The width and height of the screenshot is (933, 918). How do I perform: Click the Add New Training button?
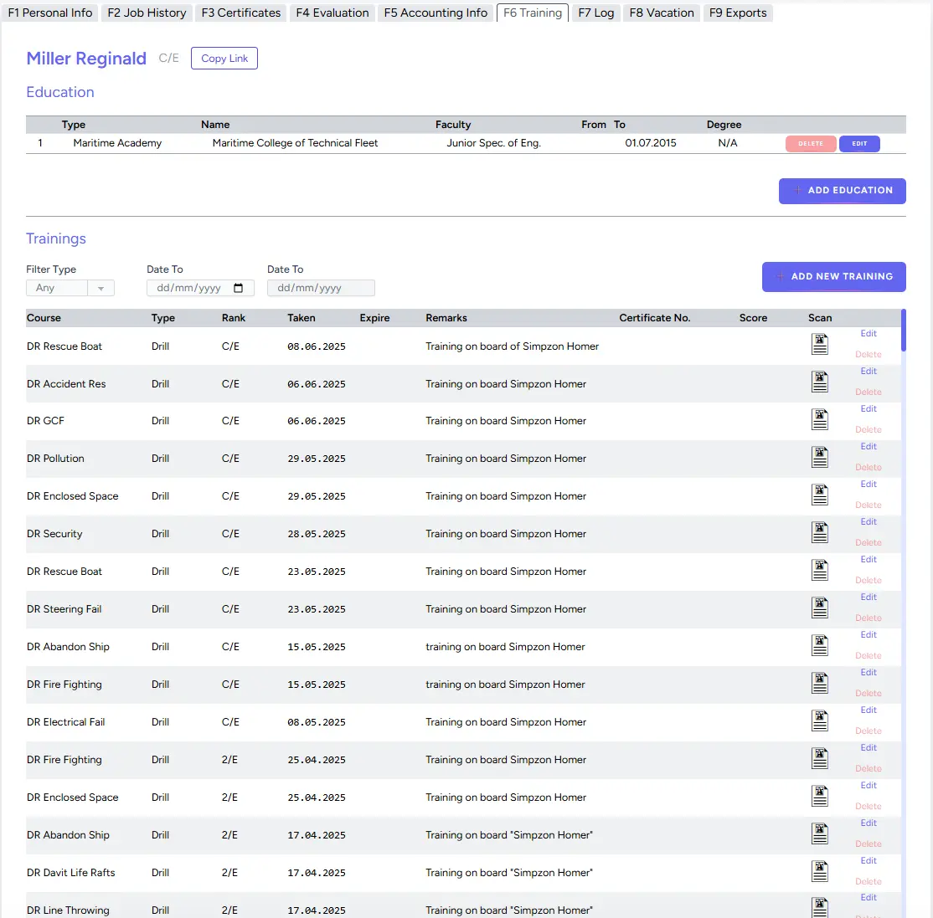pos(833,277)
